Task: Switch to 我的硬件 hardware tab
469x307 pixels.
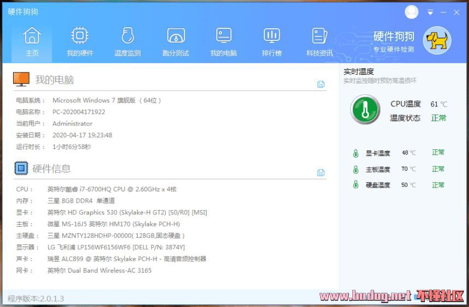Action: (x=80, y=42)
